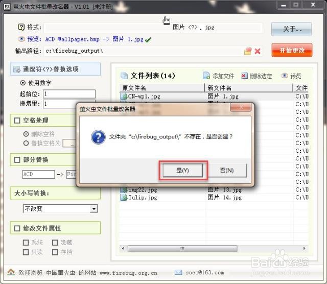This screenshot has width=327, height=284.
Task: Click the 添加文件 add file icon
Action: [x=206, y=76]
